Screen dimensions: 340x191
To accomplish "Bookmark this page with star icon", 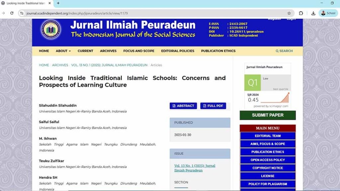I will pos(289,13).
